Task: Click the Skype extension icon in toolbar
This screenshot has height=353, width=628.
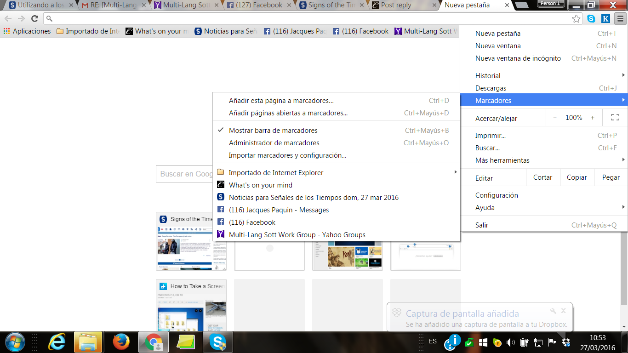Action: tap(591, 19)
